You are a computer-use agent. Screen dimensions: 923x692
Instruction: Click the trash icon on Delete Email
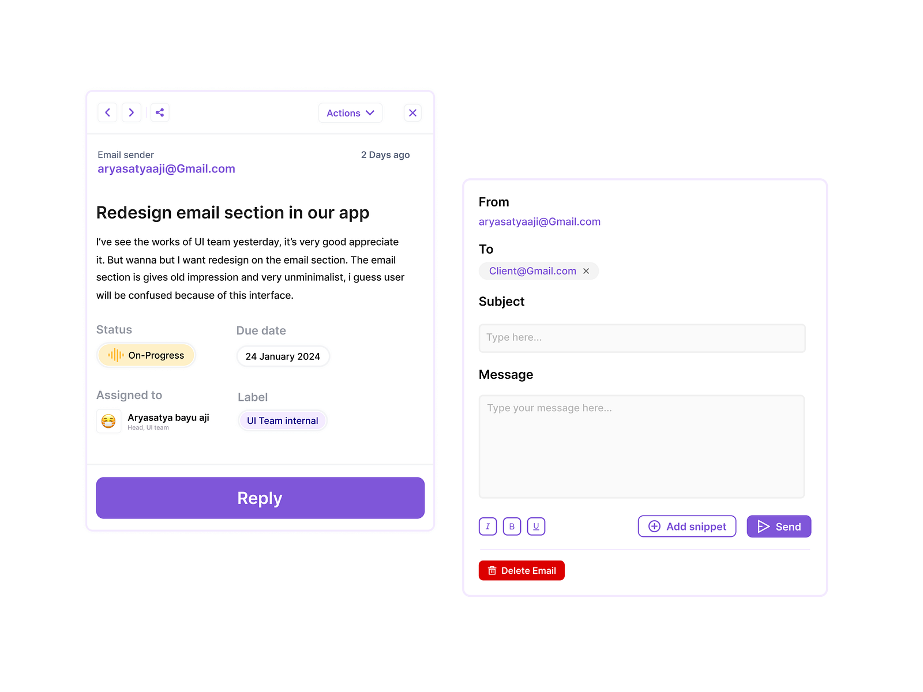(x=492, y=570)
